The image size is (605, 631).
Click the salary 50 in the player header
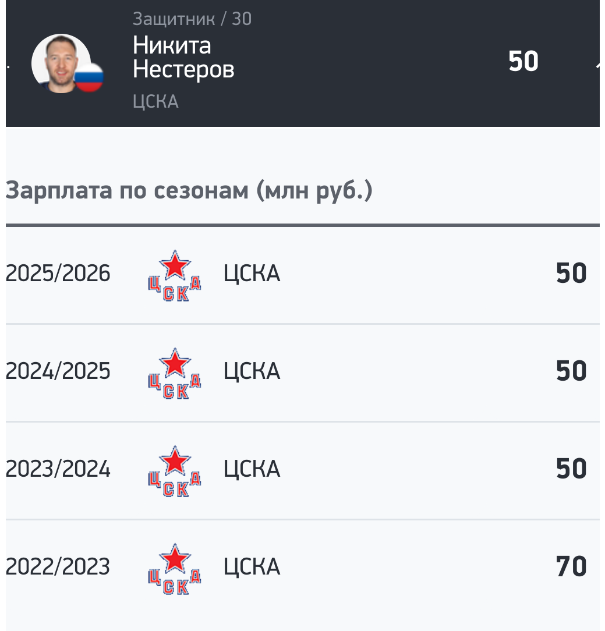pyautogui.click(x=523, y=62)
